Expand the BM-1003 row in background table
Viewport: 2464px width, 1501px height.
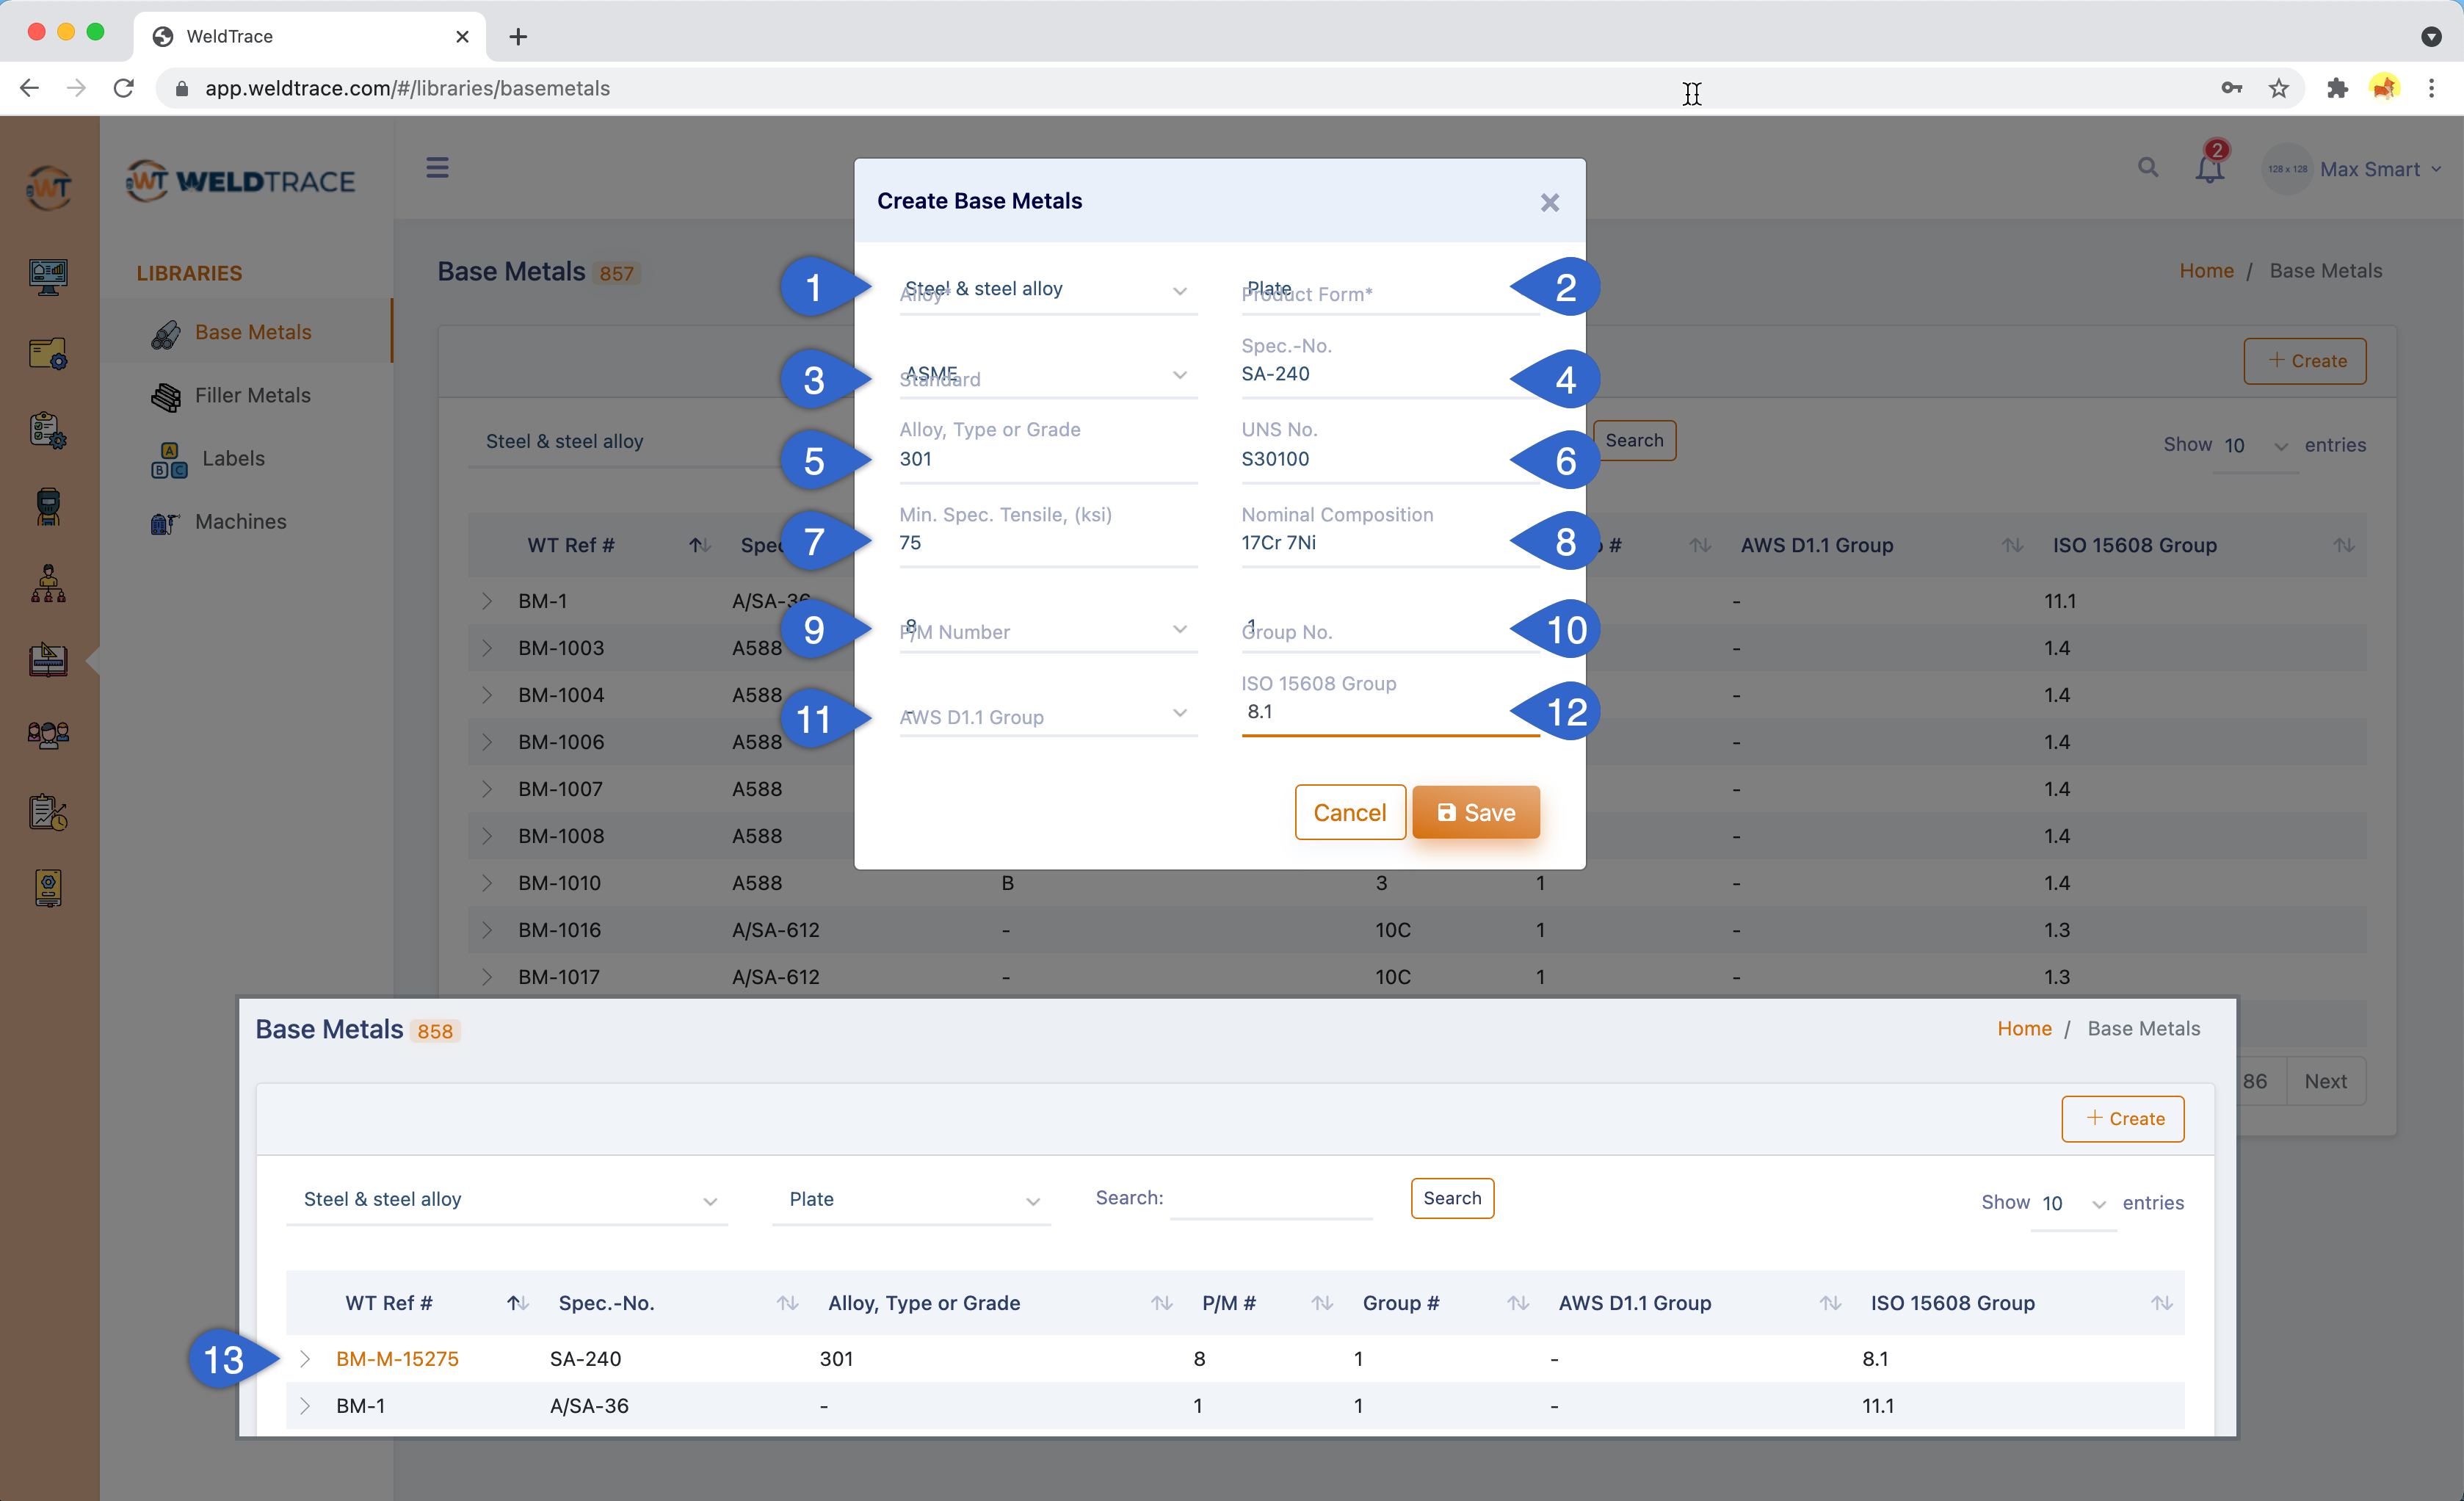click(487, 648)
